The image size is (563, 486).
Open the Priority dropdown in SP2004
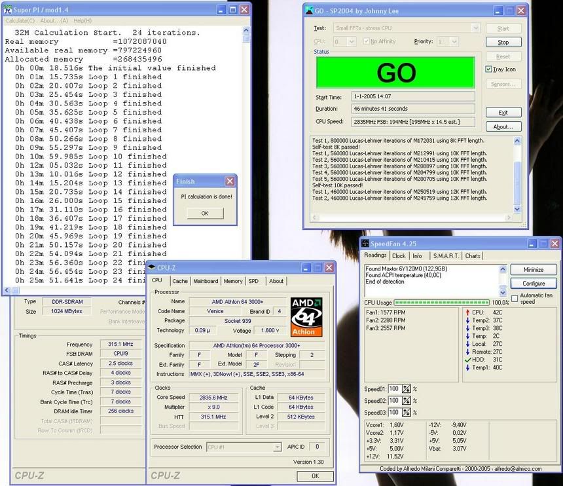click(454, 42)
